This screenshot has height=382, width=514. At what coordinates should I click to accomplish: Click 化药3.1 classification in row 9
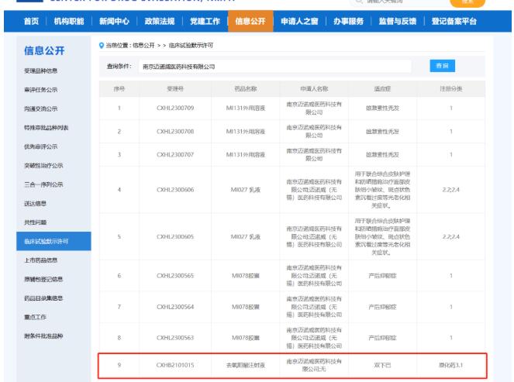451,365
